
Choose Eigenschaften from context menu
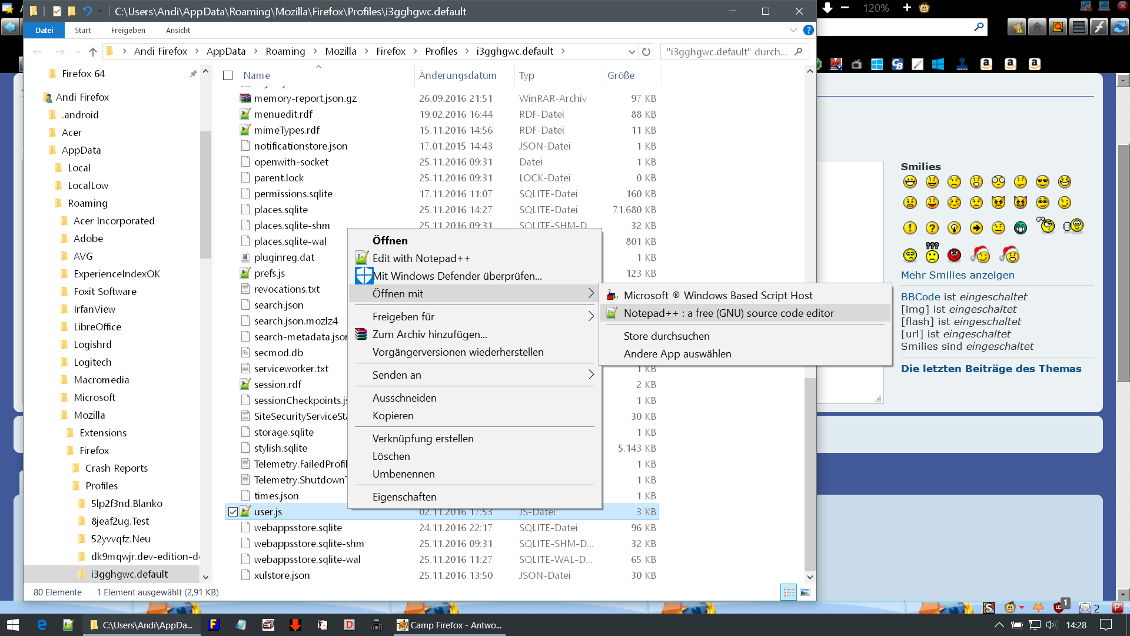[x=404, y=497]
